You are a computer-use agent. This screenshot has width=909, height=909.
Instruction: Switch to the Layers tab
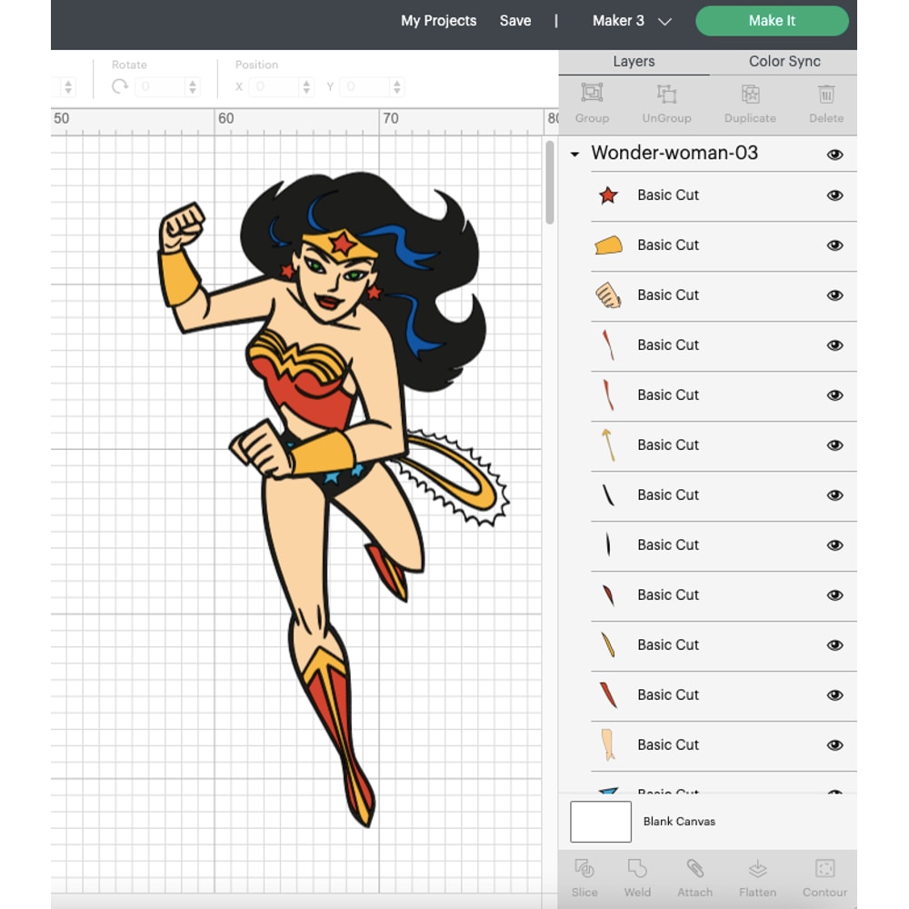point(634,61)
